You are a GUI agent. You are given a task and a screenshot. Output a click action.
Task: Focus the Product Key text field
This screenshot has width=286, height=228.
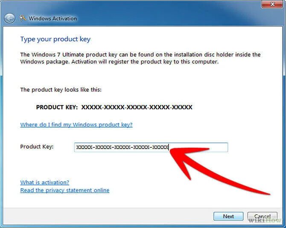151,147
